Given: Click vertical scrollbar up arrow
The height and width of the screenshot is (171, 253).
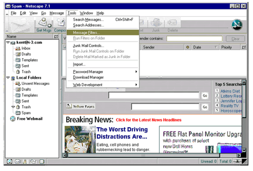Looking at the screenshot, I should click(x=244, y=82).
